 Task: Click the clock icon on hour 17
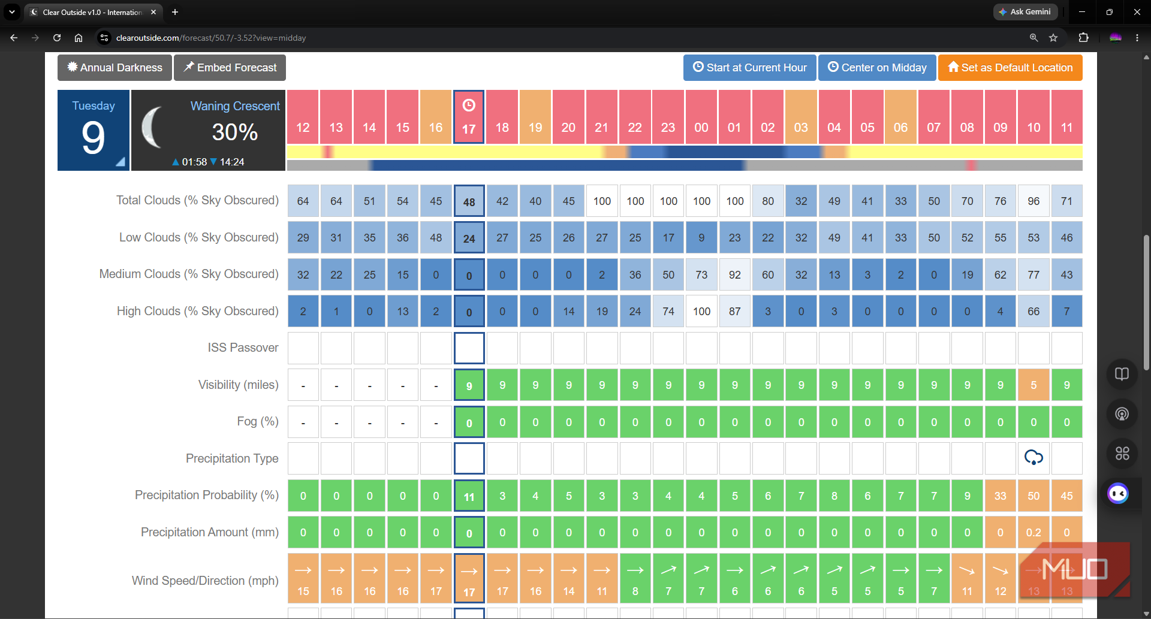click(x=469, y=105)
